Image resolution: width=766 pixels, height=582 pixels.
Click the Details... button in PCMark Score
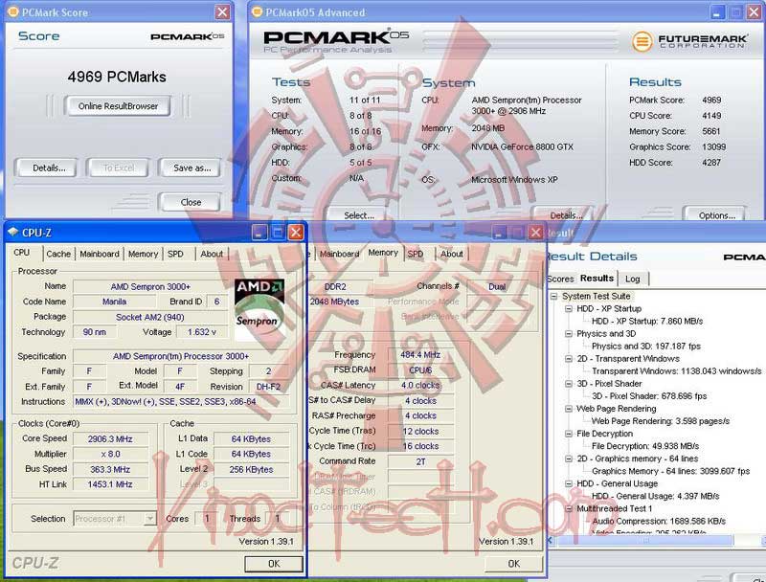pyautogui.click(x=47, y=168)
